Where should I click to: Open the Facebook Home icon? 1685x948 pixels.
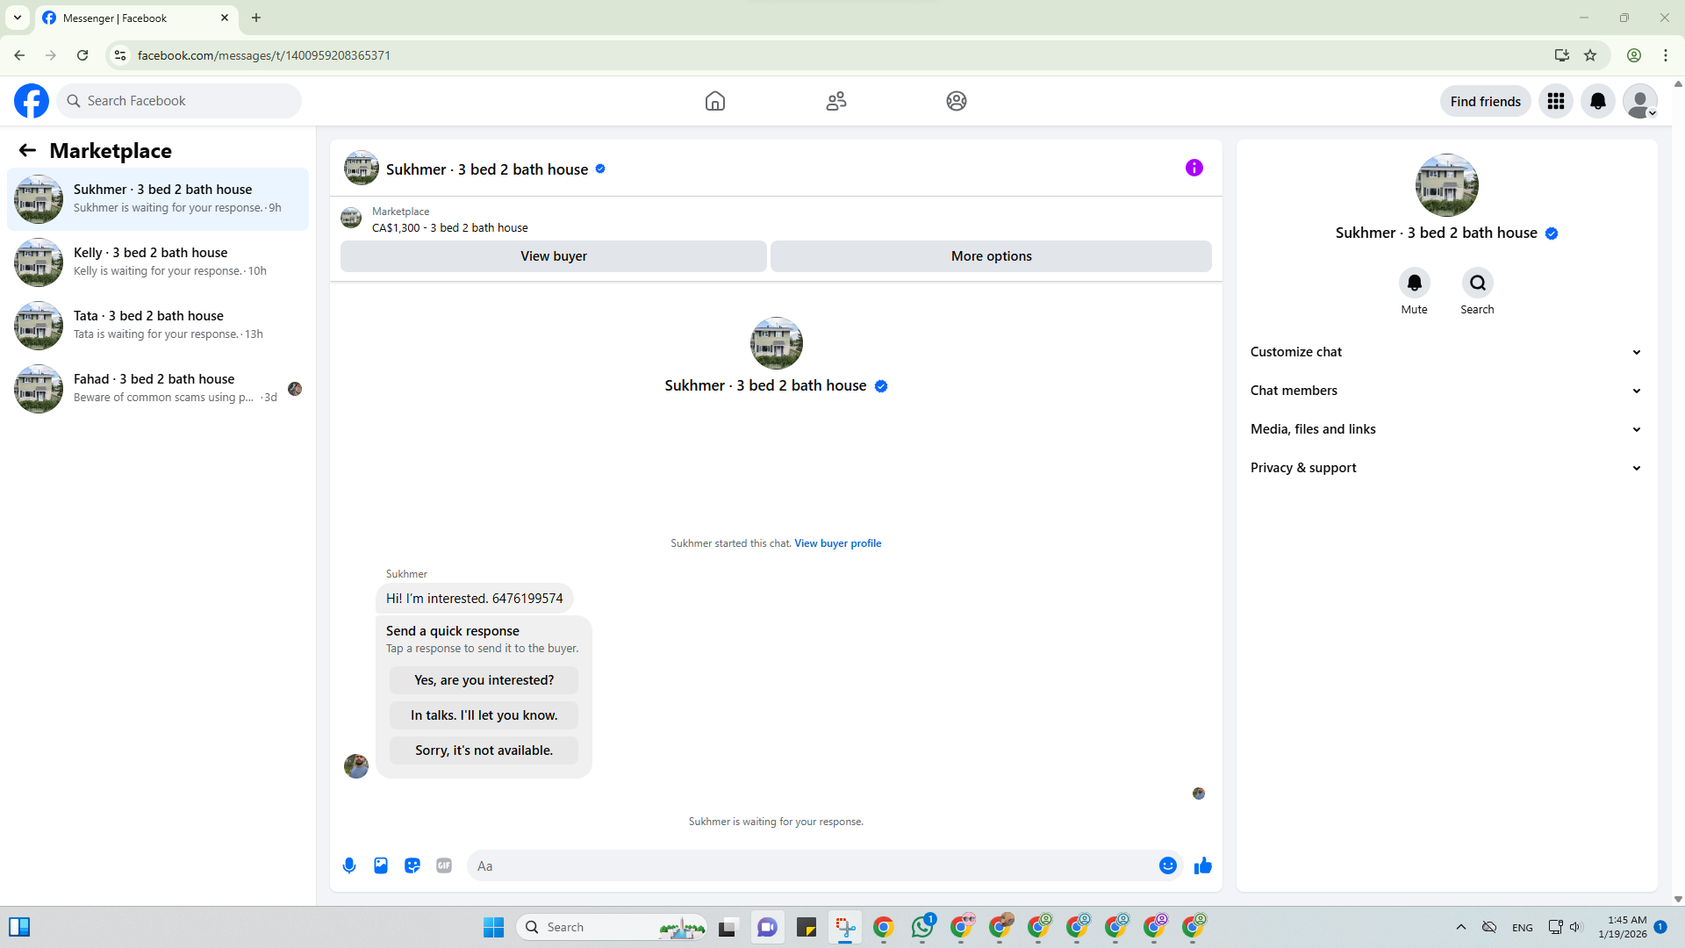[715, 101]
